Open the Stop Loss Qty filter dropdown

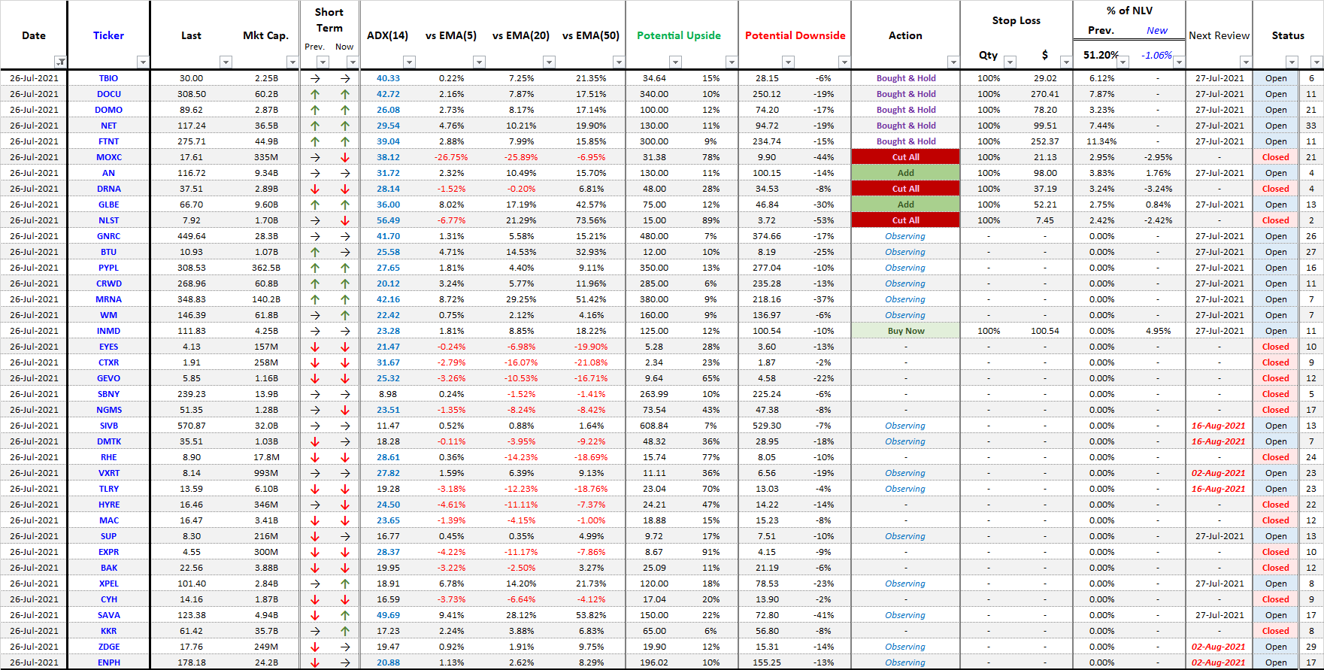1010,62
